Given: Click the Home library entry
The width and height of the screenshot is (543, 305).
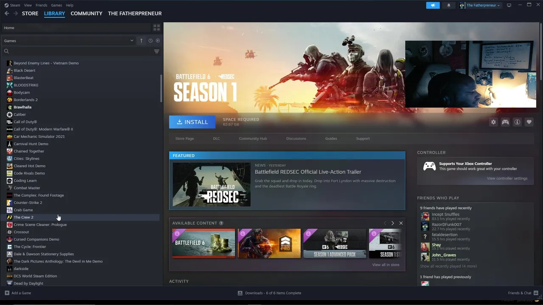Looking at the screenshot, I should (76, 28).
